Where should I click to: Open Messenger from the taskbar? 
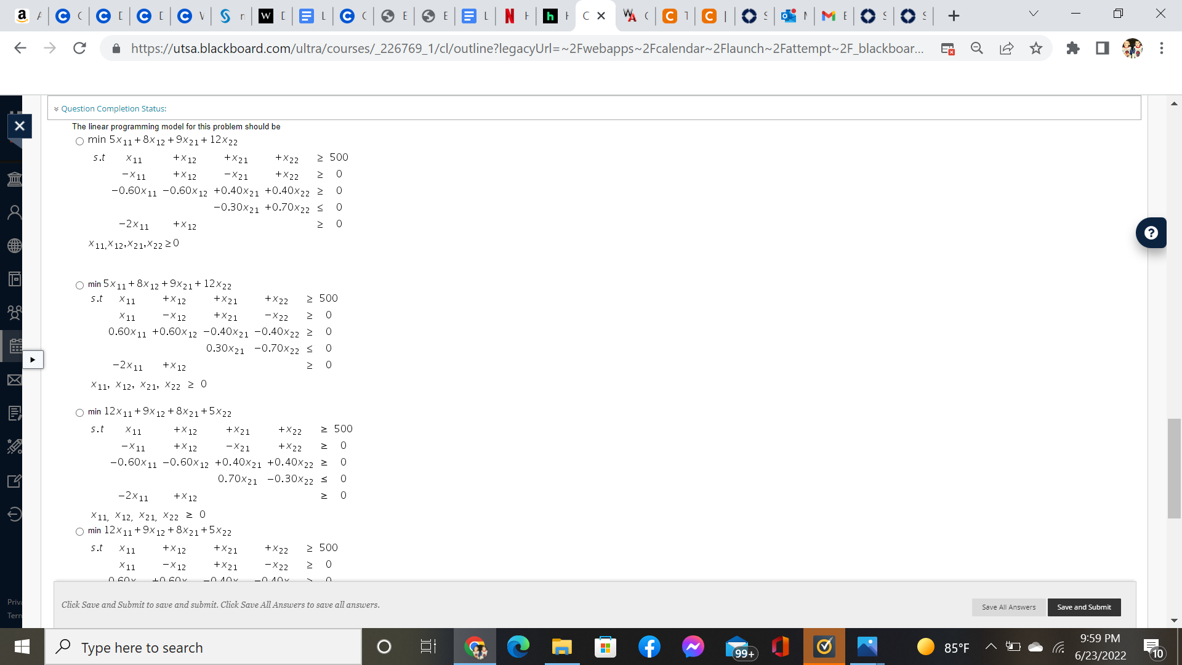pos(693,647)
